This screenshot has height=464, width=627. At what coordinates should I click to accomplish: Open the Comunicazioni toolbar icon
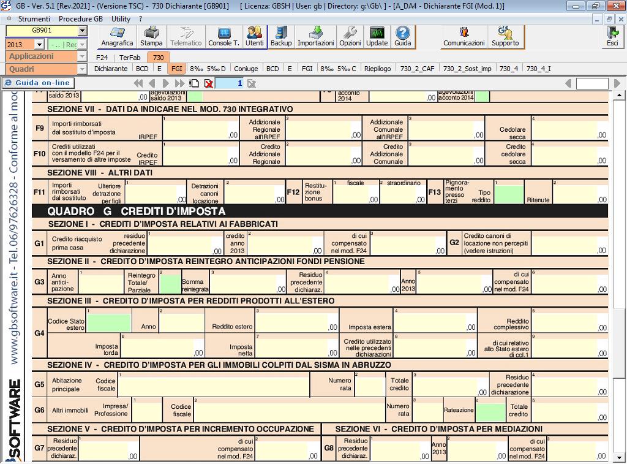(464, 37)
